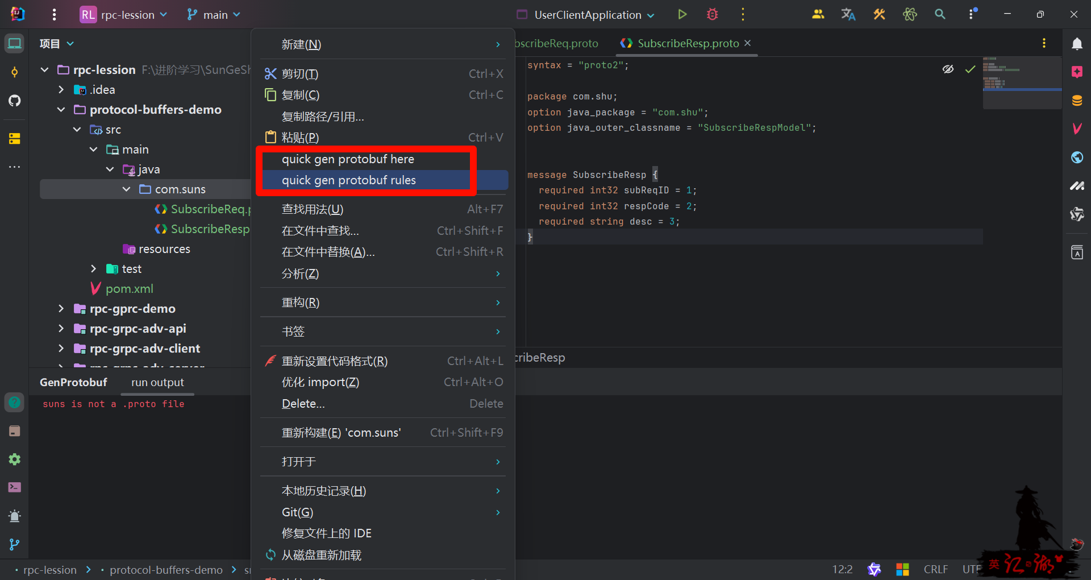Open the GitHub icon in left sidebar
Viewport: 1091px width, 580px height.
coord(15,101)
